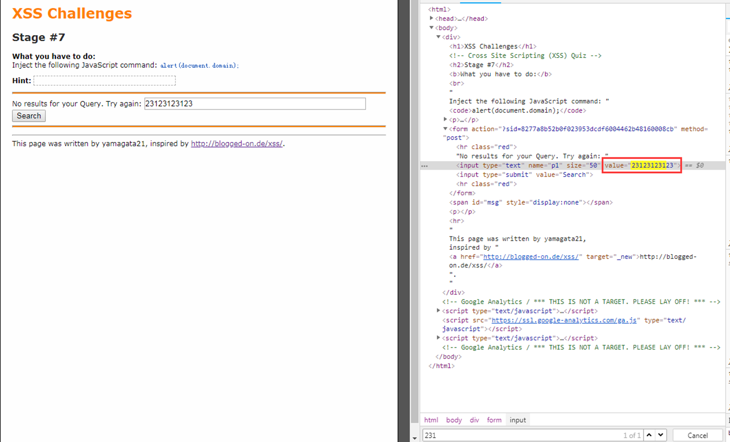Collapse the body element in DOM tree

point(432,28)
